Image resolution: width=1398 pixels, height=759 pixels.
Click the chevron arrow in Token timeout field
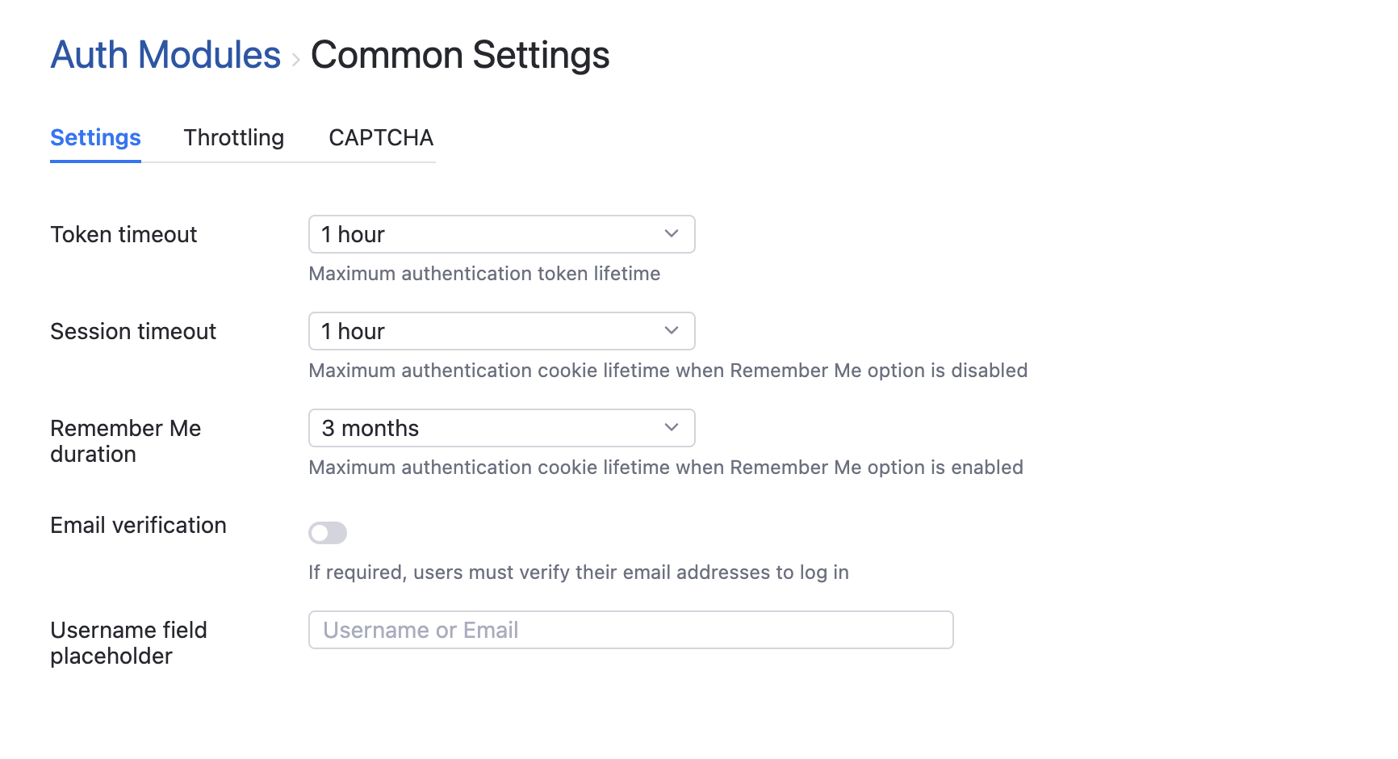point(672,233)
